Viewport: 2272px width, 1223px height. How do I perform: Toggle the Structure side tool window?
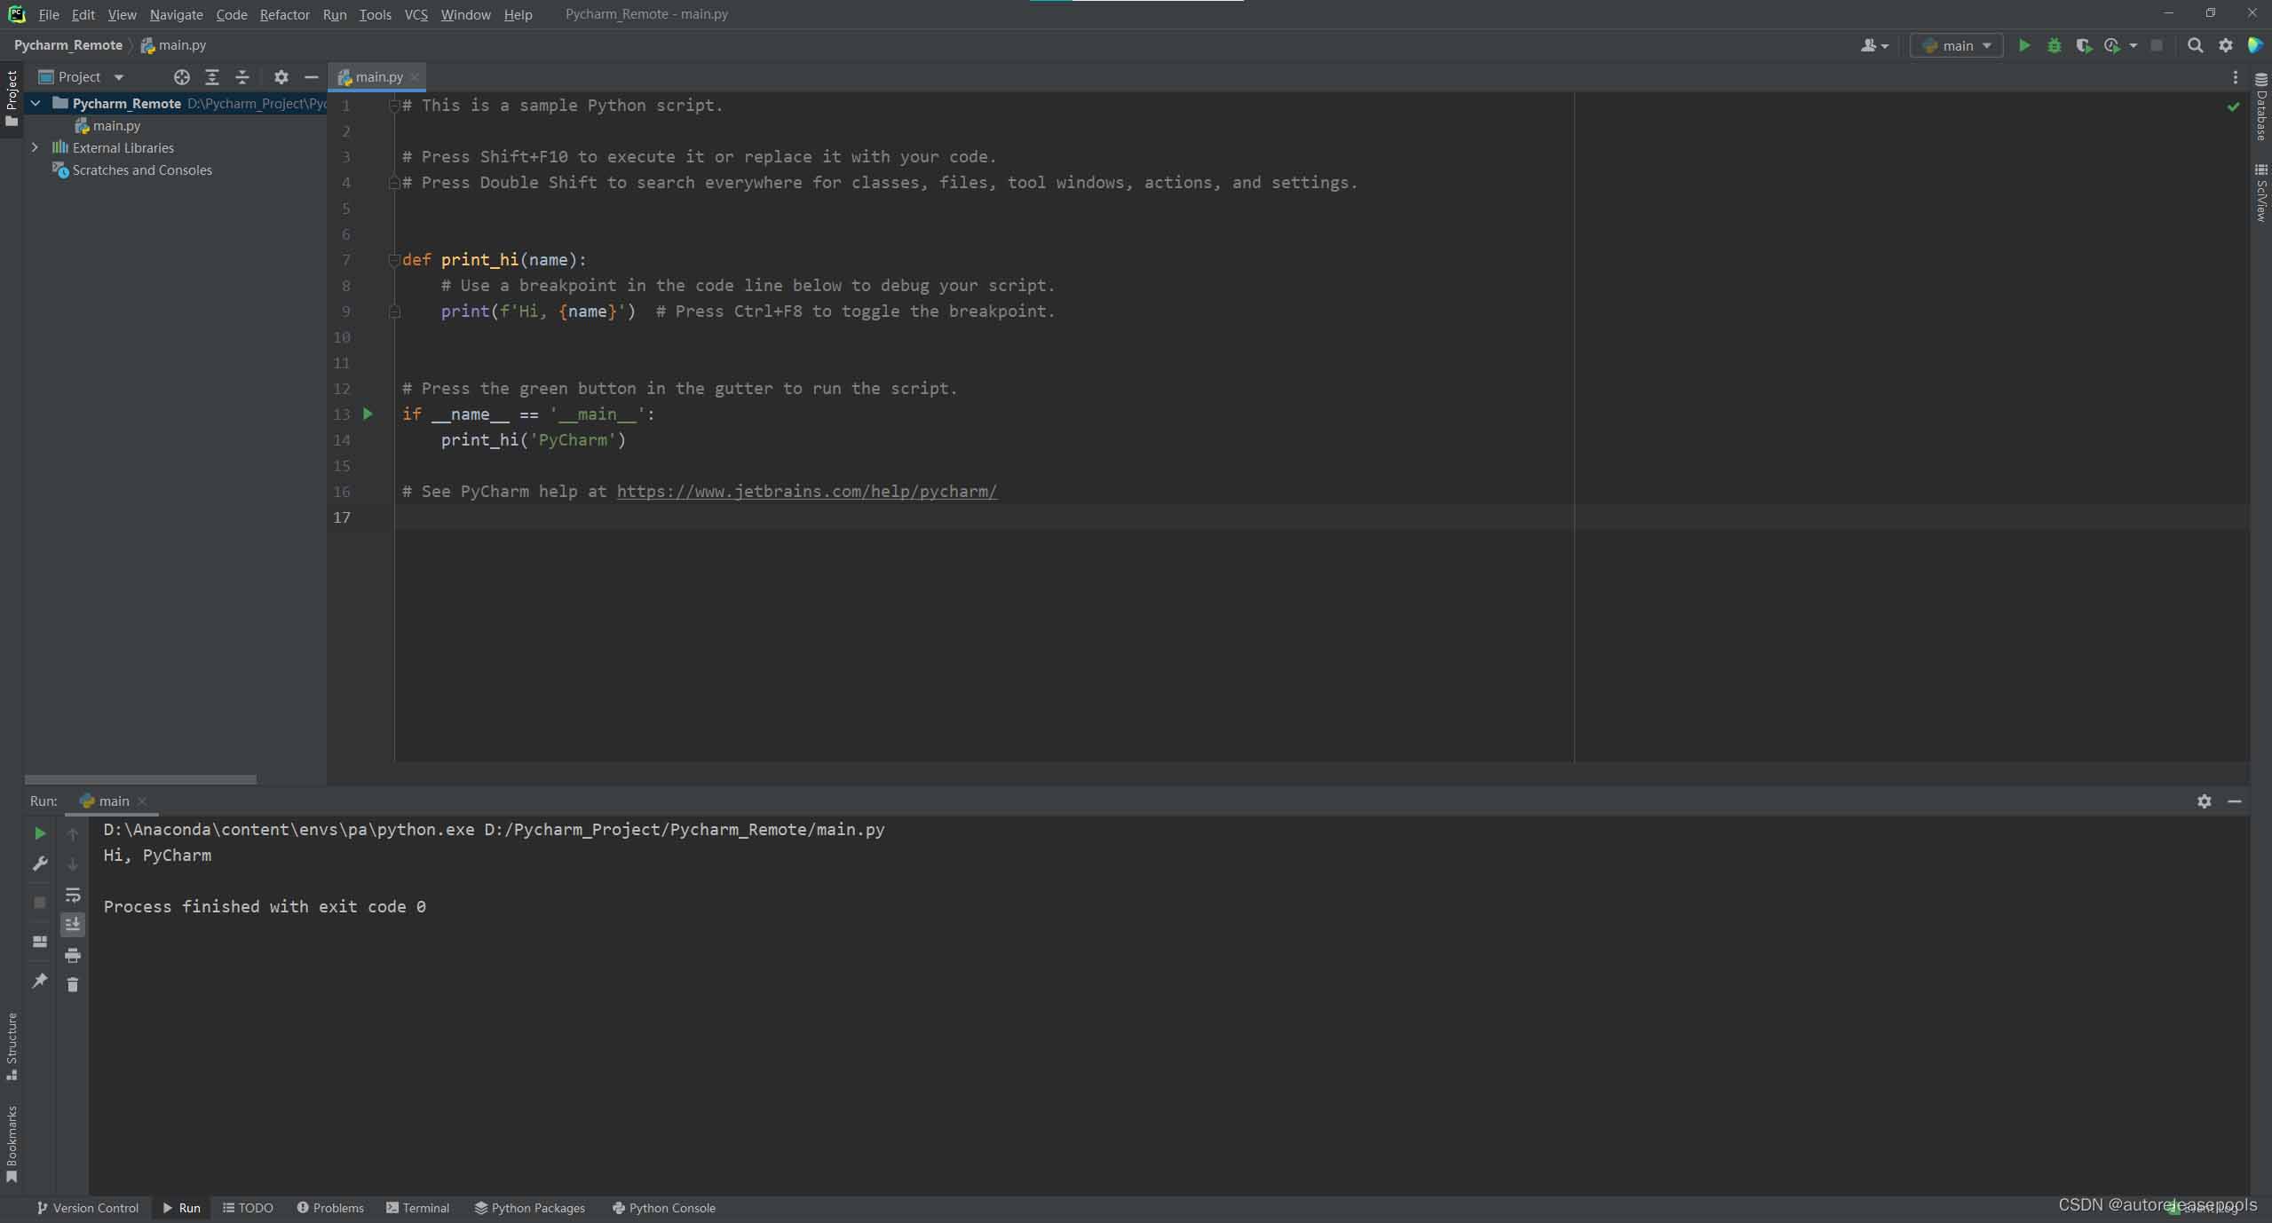click(x=12, y=1045)
